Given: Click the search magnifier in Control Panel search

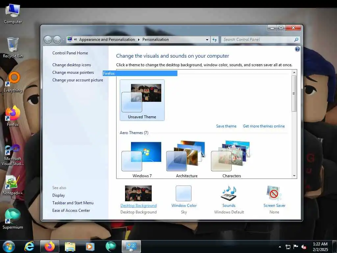Looking at the screenshot, I should click(296, 40).
